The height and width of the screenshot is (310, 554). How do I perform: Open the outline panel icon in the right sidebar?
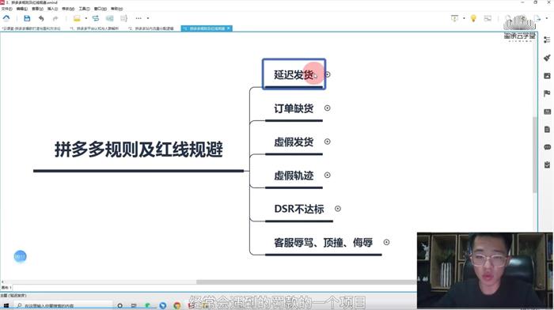548,40
